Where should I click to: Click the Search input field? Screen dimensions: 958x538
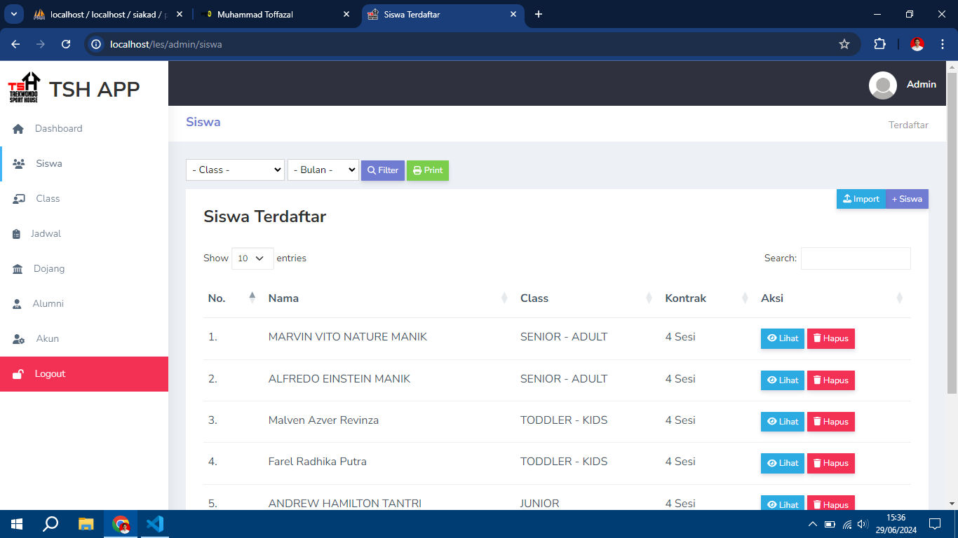coord(855,258)
